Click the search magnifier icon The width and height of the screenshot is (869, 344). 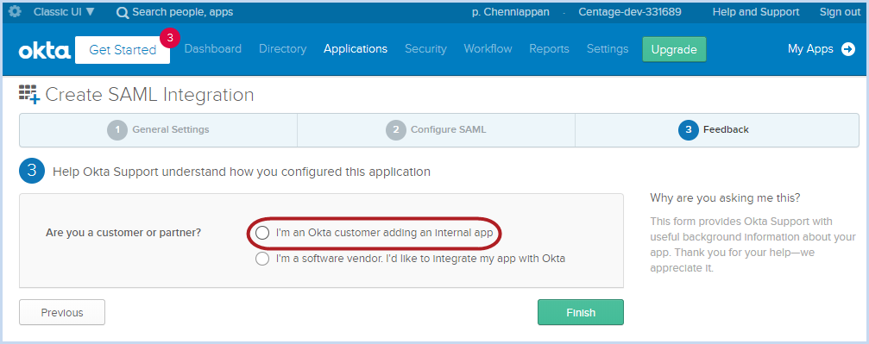click(123, 12)
